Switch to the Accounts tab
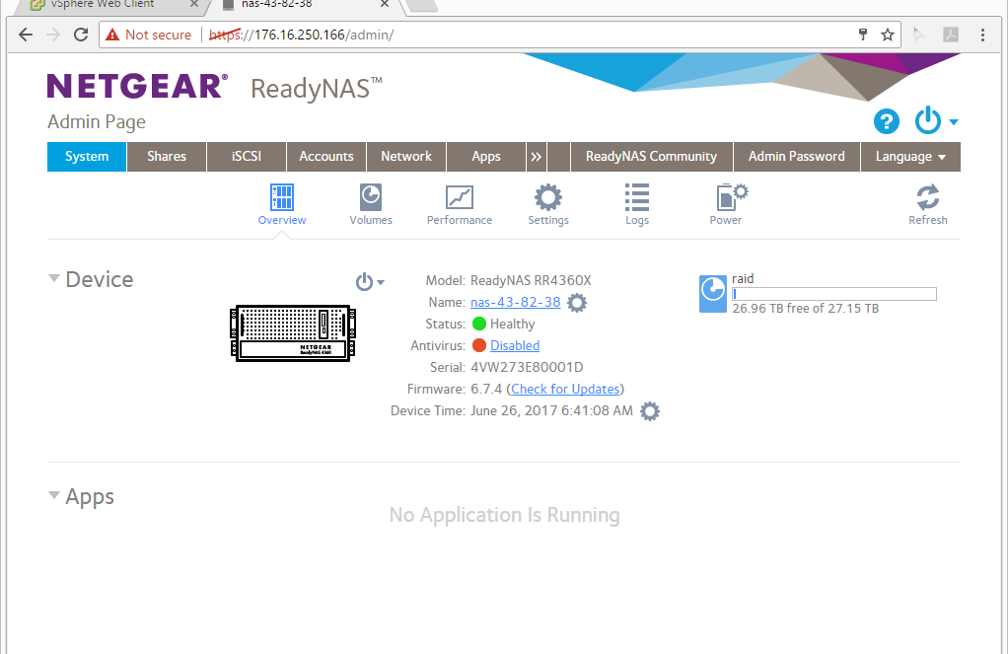This screenshot has height=654, width=1008. (325, 157)
